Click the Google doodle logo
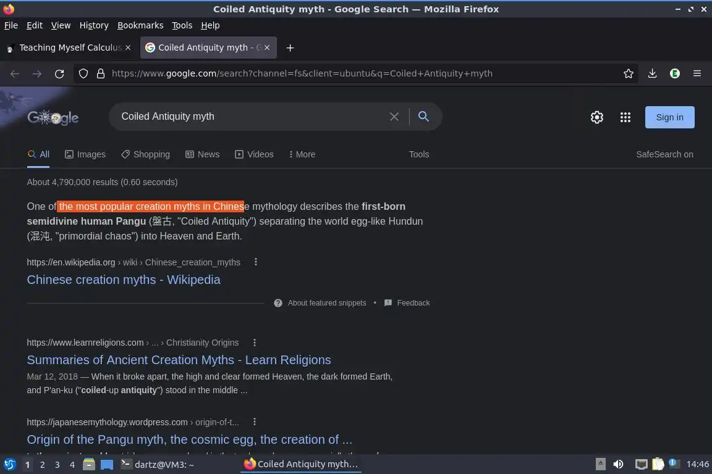The width and height of the screenshot is (712, 474). tap(53, 117)
